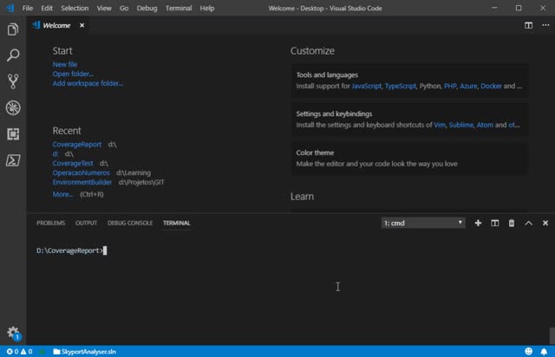
Task: Open the editor More Actions ellipsis
Action: coord(545,25)
